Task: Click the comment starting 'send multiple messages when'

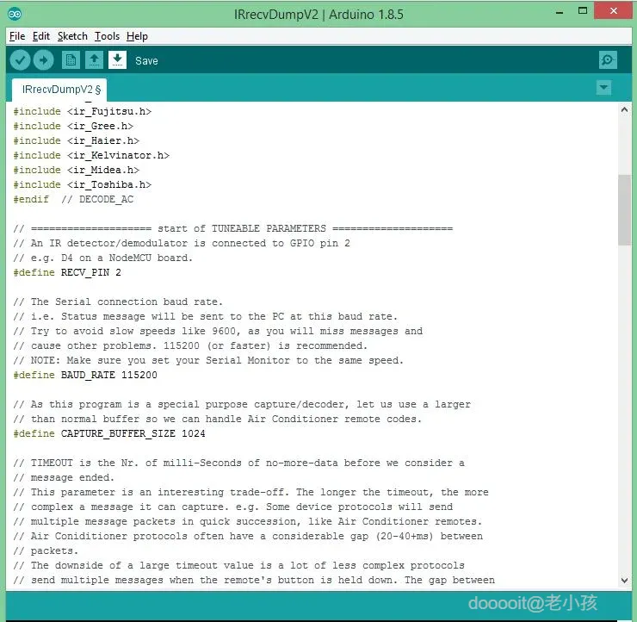Action: coord(254,580)
